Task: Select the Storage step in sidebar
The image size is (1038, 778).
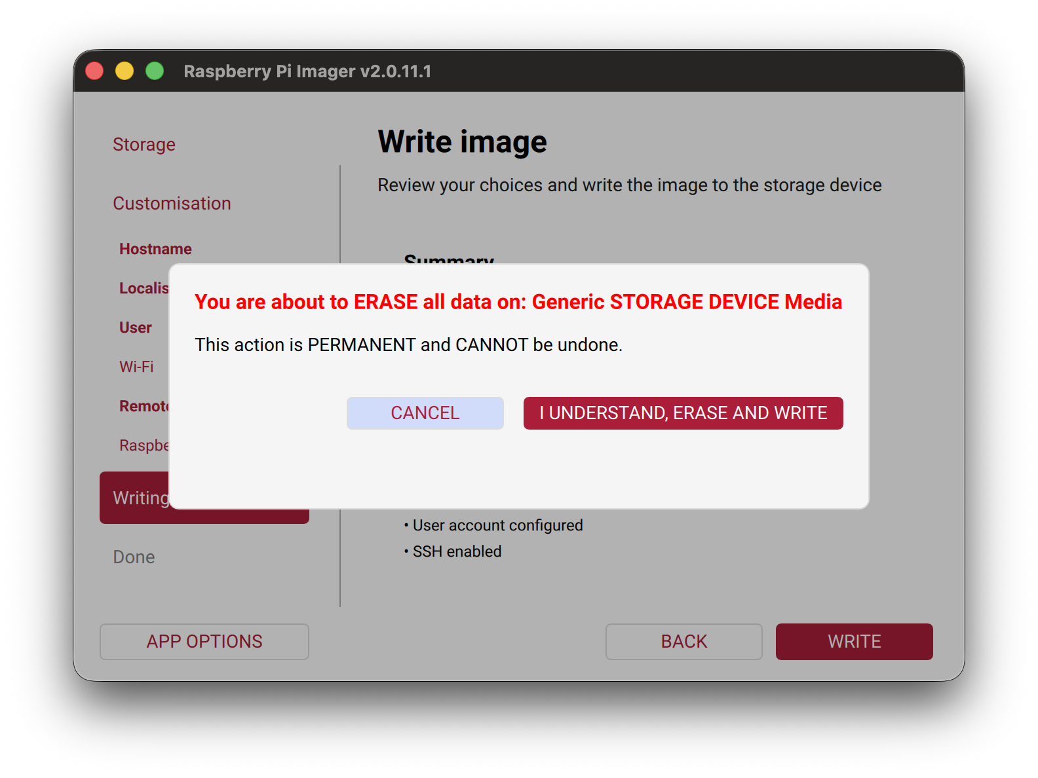Action: [x=144, y=144]
